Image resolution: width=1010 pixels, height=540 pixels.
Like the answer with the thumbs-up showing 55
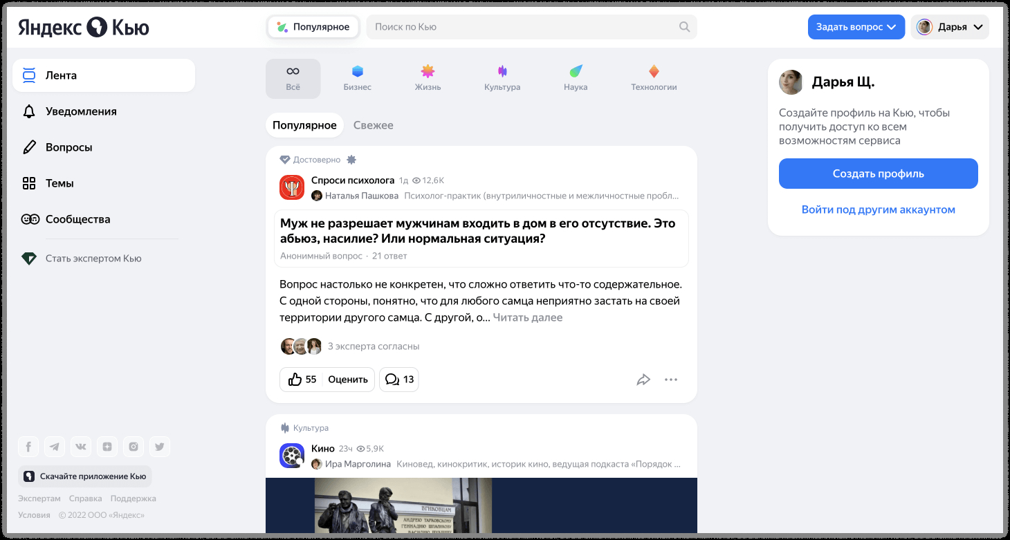point(302,380)
